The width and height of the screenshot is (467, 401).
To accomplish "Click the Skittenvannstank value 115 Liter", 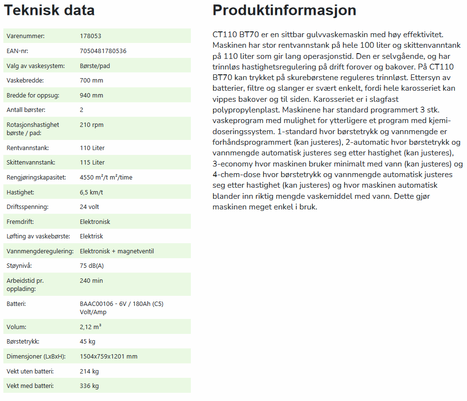I will click(93, 163).
